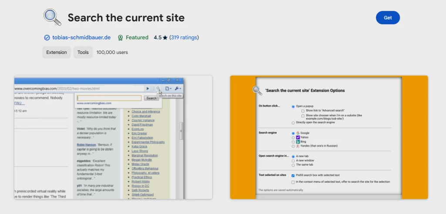Viewport: 446px width, 214px height.
Task: Open the 319 ratings link
Action: 184,38
